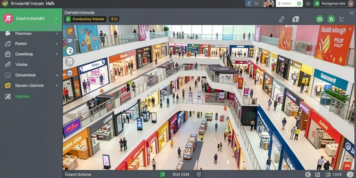Expand the sixth sidebar item with the yellow icon
The width and height of the screenshot is (356, 178).
click(x=31, y=86)
